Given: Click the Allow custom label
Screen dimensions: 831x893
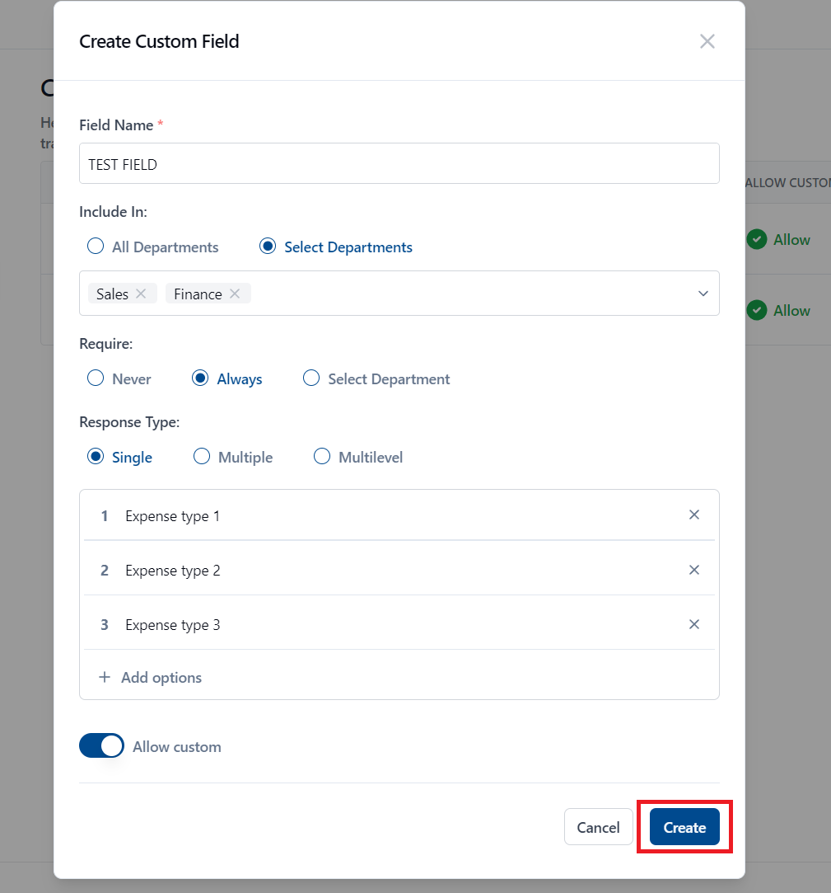Looking at the screenshot, I should (177, 746).
